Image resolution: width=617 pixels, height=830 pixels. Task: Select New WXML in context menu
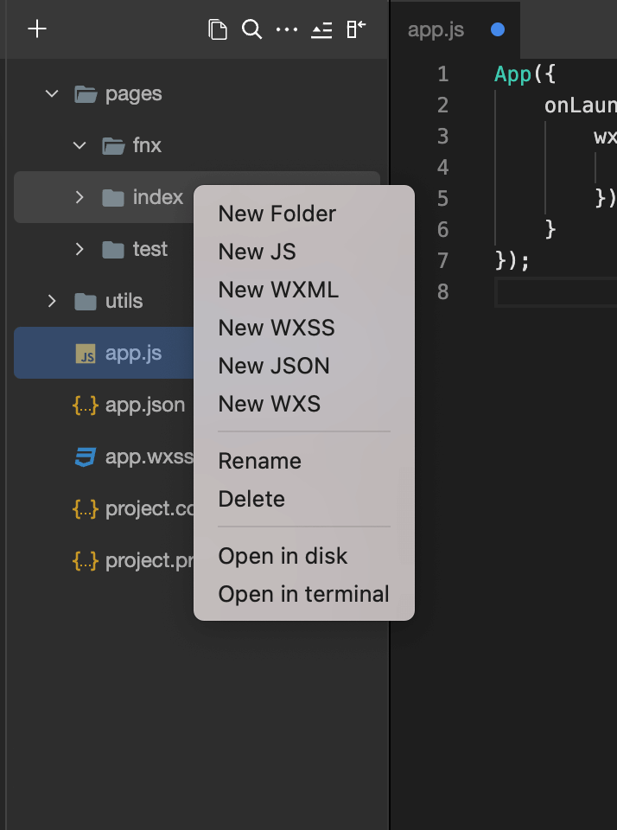coord(278,290)
